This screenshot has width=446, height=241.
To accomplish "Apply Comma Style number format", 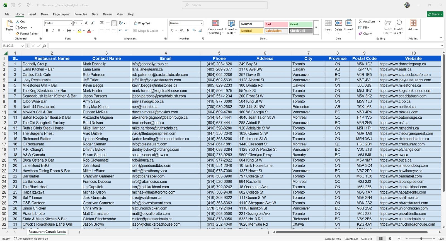I will [188, 31].
